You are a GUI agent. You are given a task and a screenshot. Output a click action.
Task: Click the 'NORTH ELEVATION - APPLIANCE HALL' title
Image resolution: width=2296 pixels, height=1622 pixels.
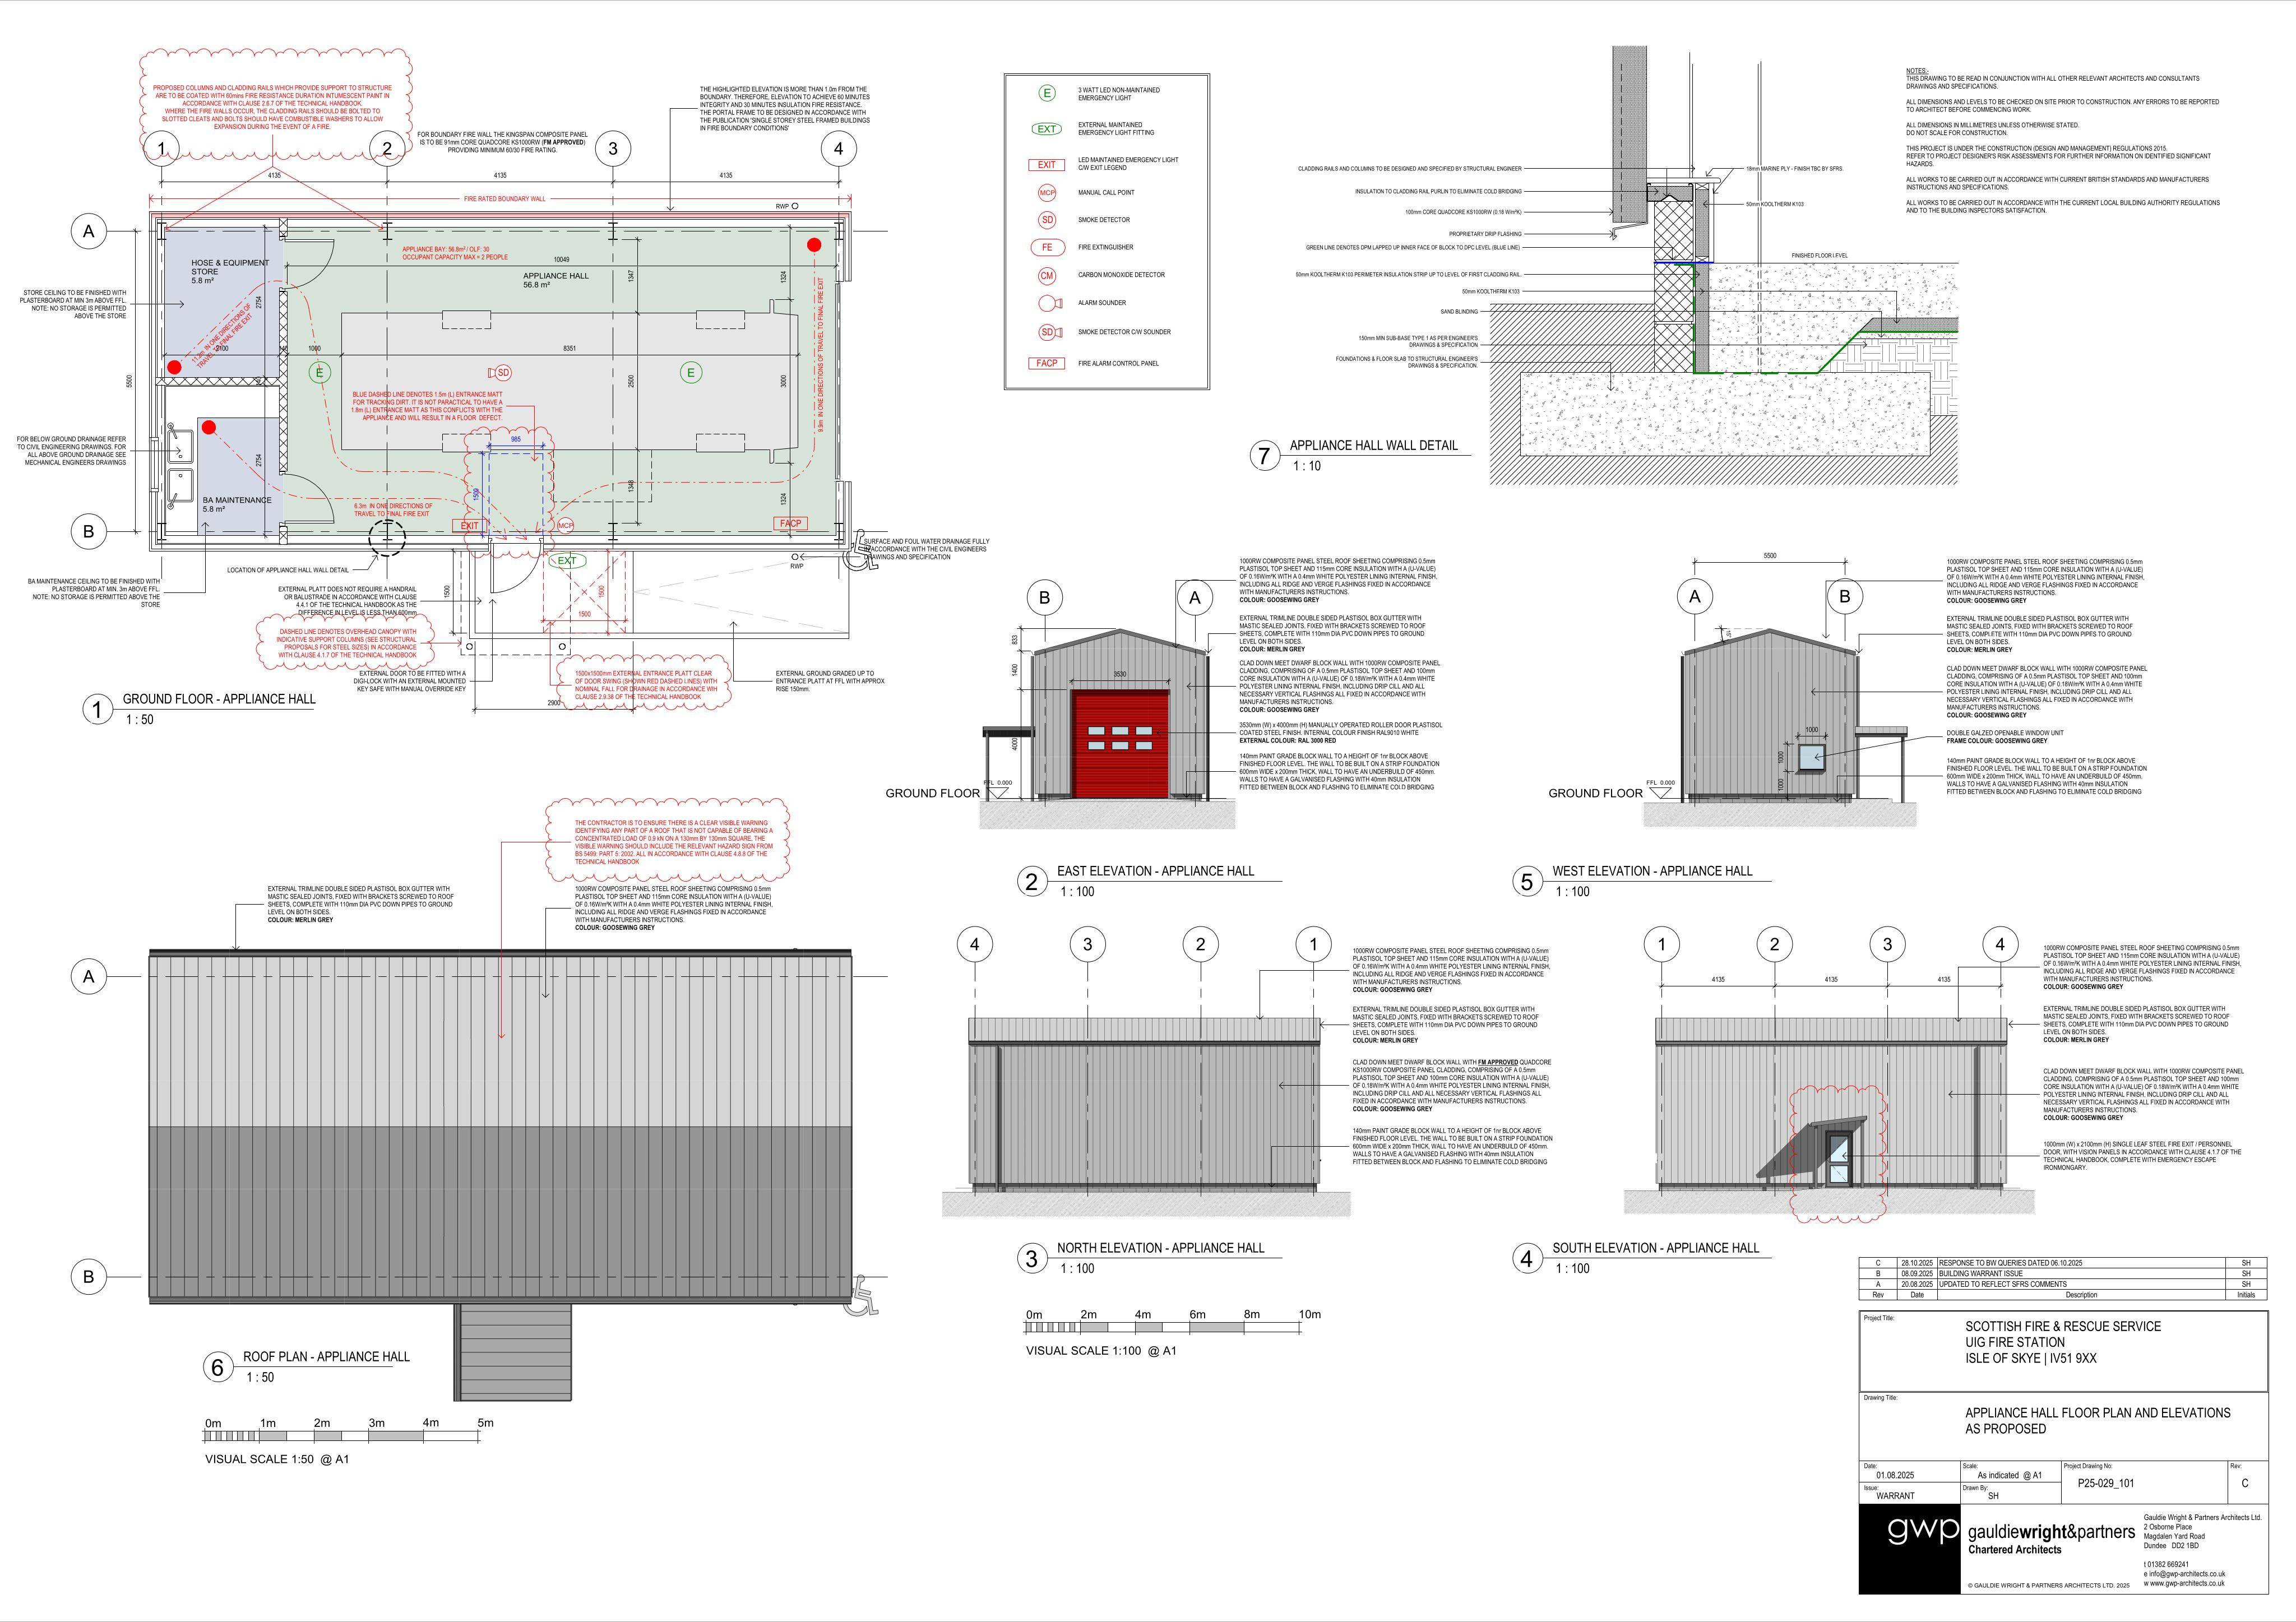tap(1160, 1248)
